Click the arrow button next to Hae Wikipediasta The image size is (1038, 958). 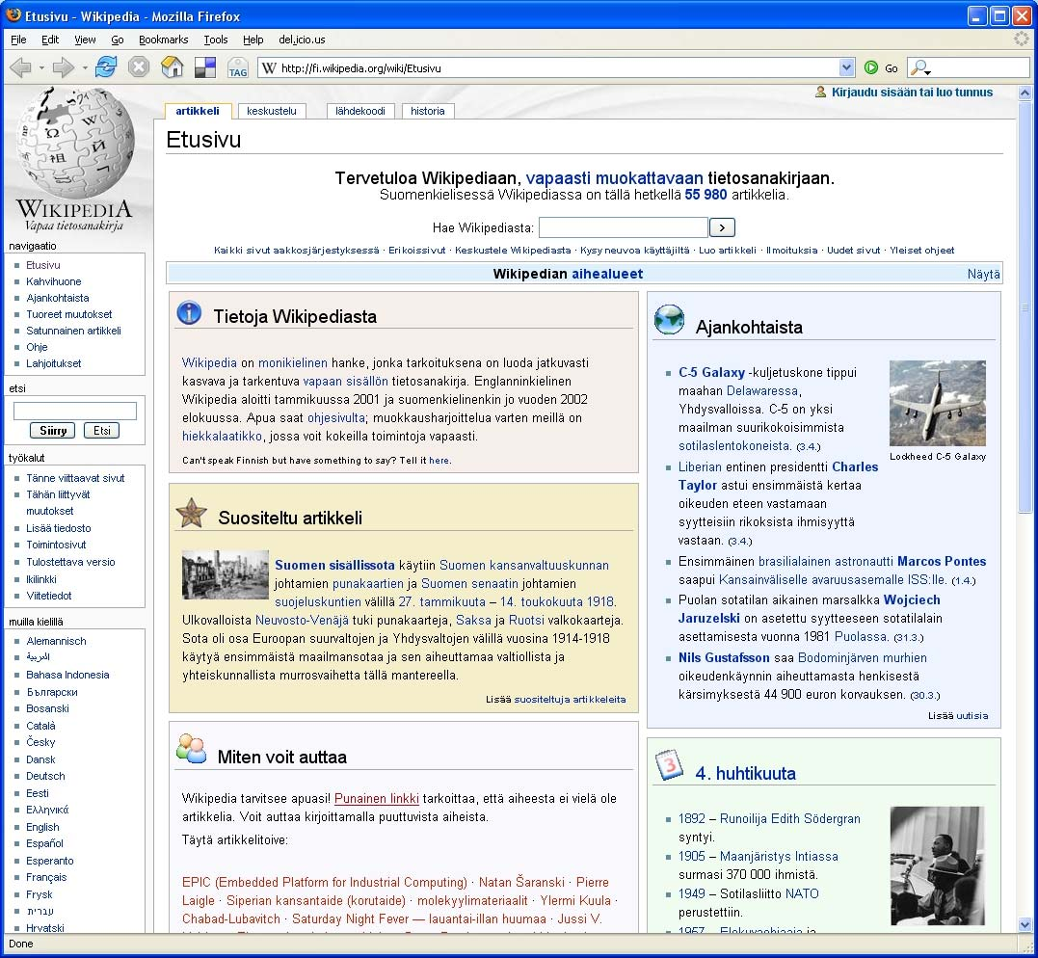coord(722,227)
